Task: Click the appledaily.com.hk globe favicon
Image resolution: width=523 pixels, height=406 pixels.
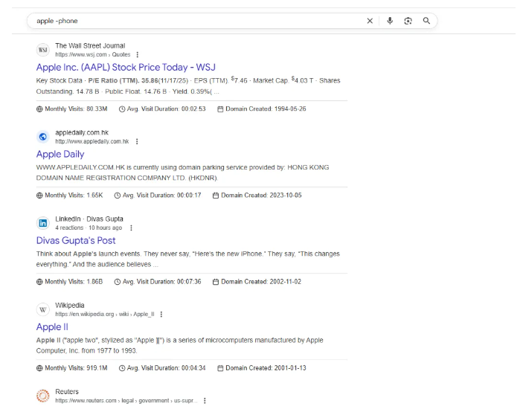Action: [43, 137]
